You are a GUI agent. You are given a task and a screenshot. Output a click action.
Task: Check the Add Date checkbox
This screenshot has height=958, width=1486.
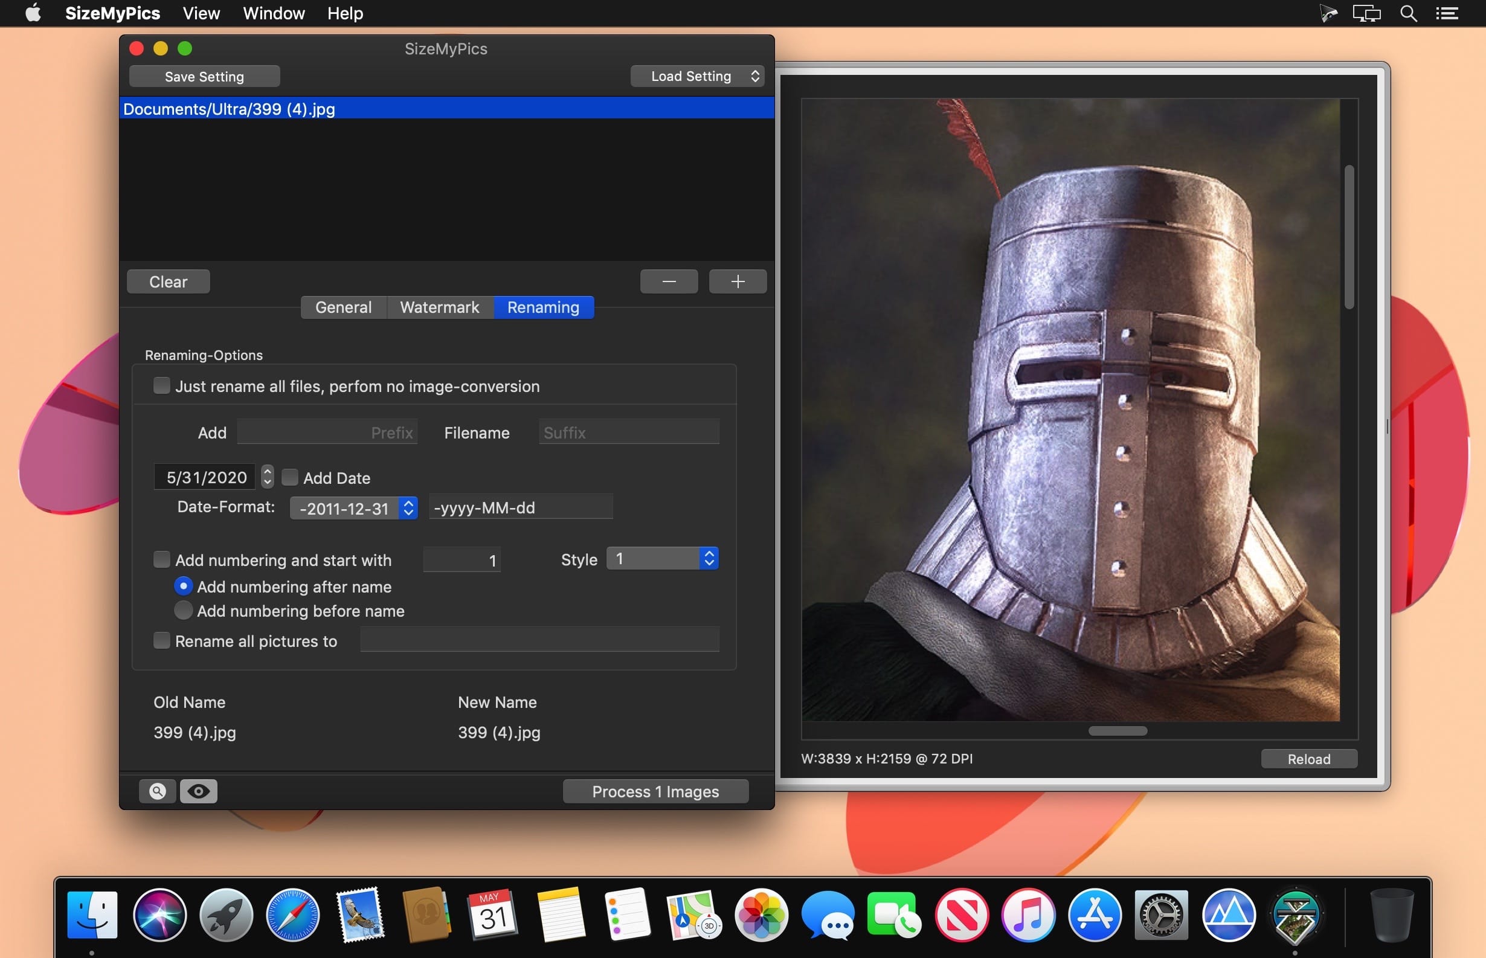[x=290, y=478]
